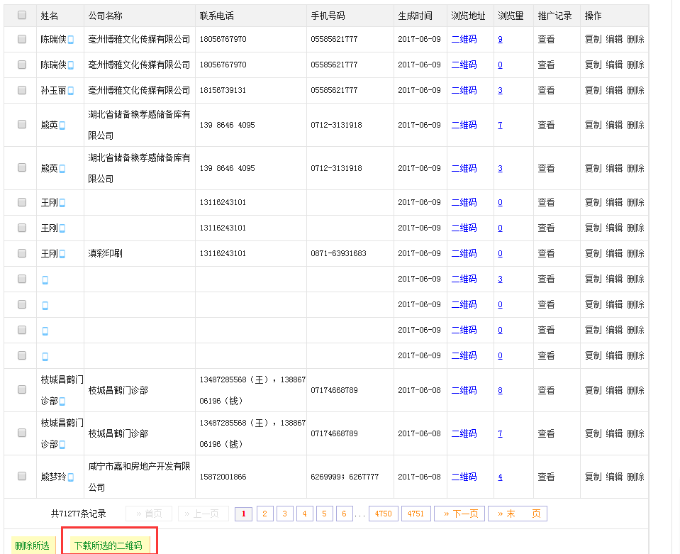The width and height of the screenshot is (680, 554).
Task: Check the checkbox for the 孙玉丽 row
Action: [22, 90]
